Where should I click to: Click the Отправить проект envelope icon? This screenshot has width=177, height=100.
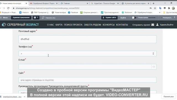pyautogui.click(x=153, y=25)
